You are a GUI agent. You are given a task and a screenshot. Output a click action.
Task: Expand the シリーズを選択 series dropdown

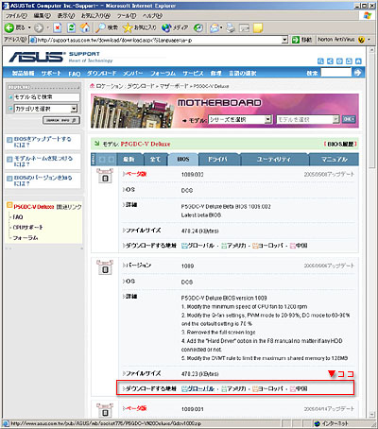[267, 119]
